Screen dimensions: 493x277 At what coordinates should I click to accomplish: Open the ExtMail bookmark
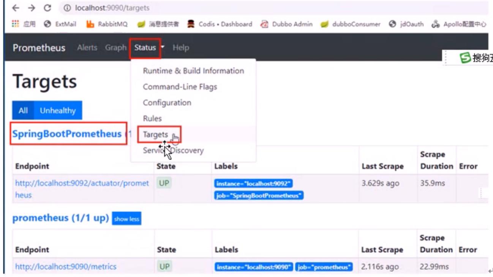pos(60,24)
